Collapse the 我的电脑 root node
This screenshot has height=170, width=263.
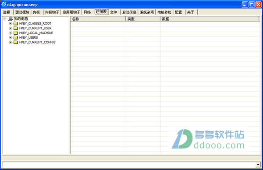point(5,19)
